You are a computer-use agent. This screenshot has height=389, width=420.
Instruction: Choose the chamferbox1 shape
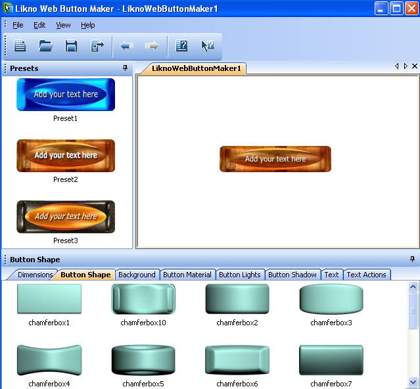click(49, 299)
